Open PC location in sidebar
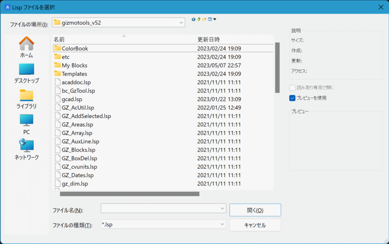Screen dimensions: 389x244 [26, 124]
